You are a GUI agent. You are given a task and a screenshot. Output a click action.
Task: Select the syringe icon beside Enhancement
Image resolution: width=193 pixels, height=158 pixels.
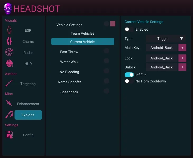click(x=9, y=104)
